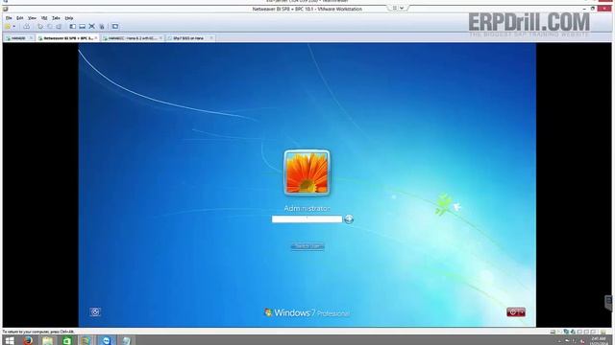
Task: Switch to the HANA00 VM tab
Action: pyautogui.click(x=18, y=38)
